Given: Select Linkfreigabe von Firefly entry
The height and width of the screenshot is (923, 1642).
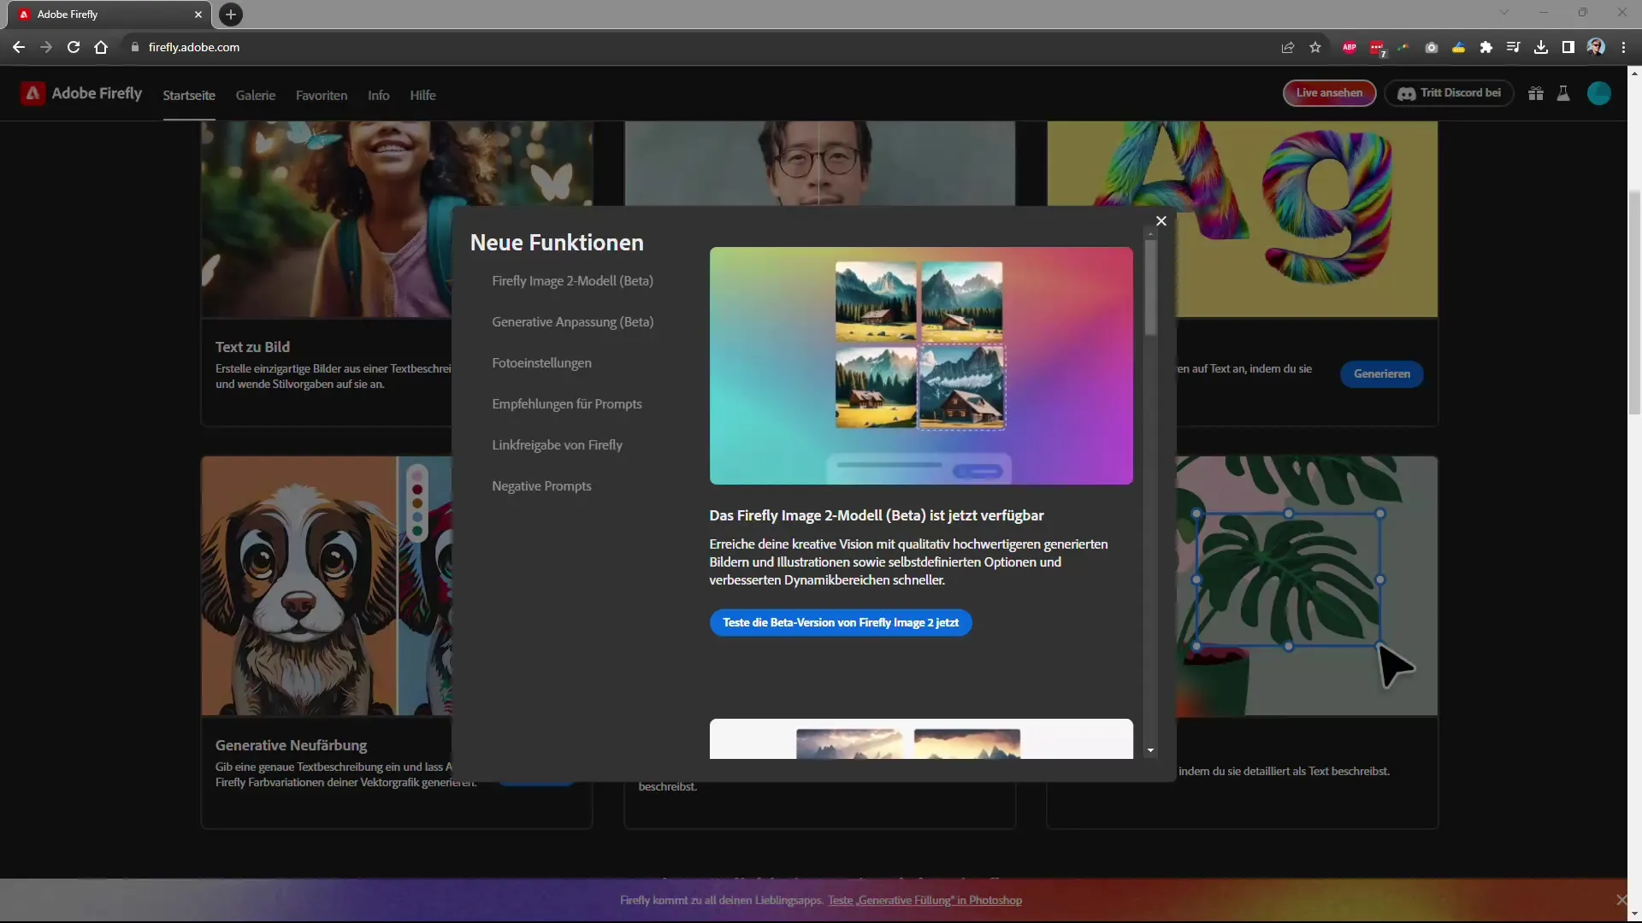Looking at the screenshot, I should [x=557, y=445].
